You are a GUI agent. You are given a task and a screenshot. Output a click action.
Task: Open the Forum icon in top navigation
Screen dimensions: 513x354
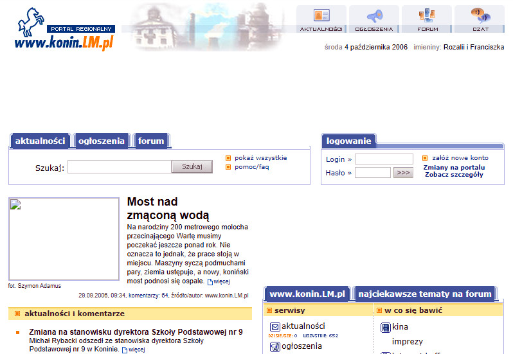click(427, 16)
